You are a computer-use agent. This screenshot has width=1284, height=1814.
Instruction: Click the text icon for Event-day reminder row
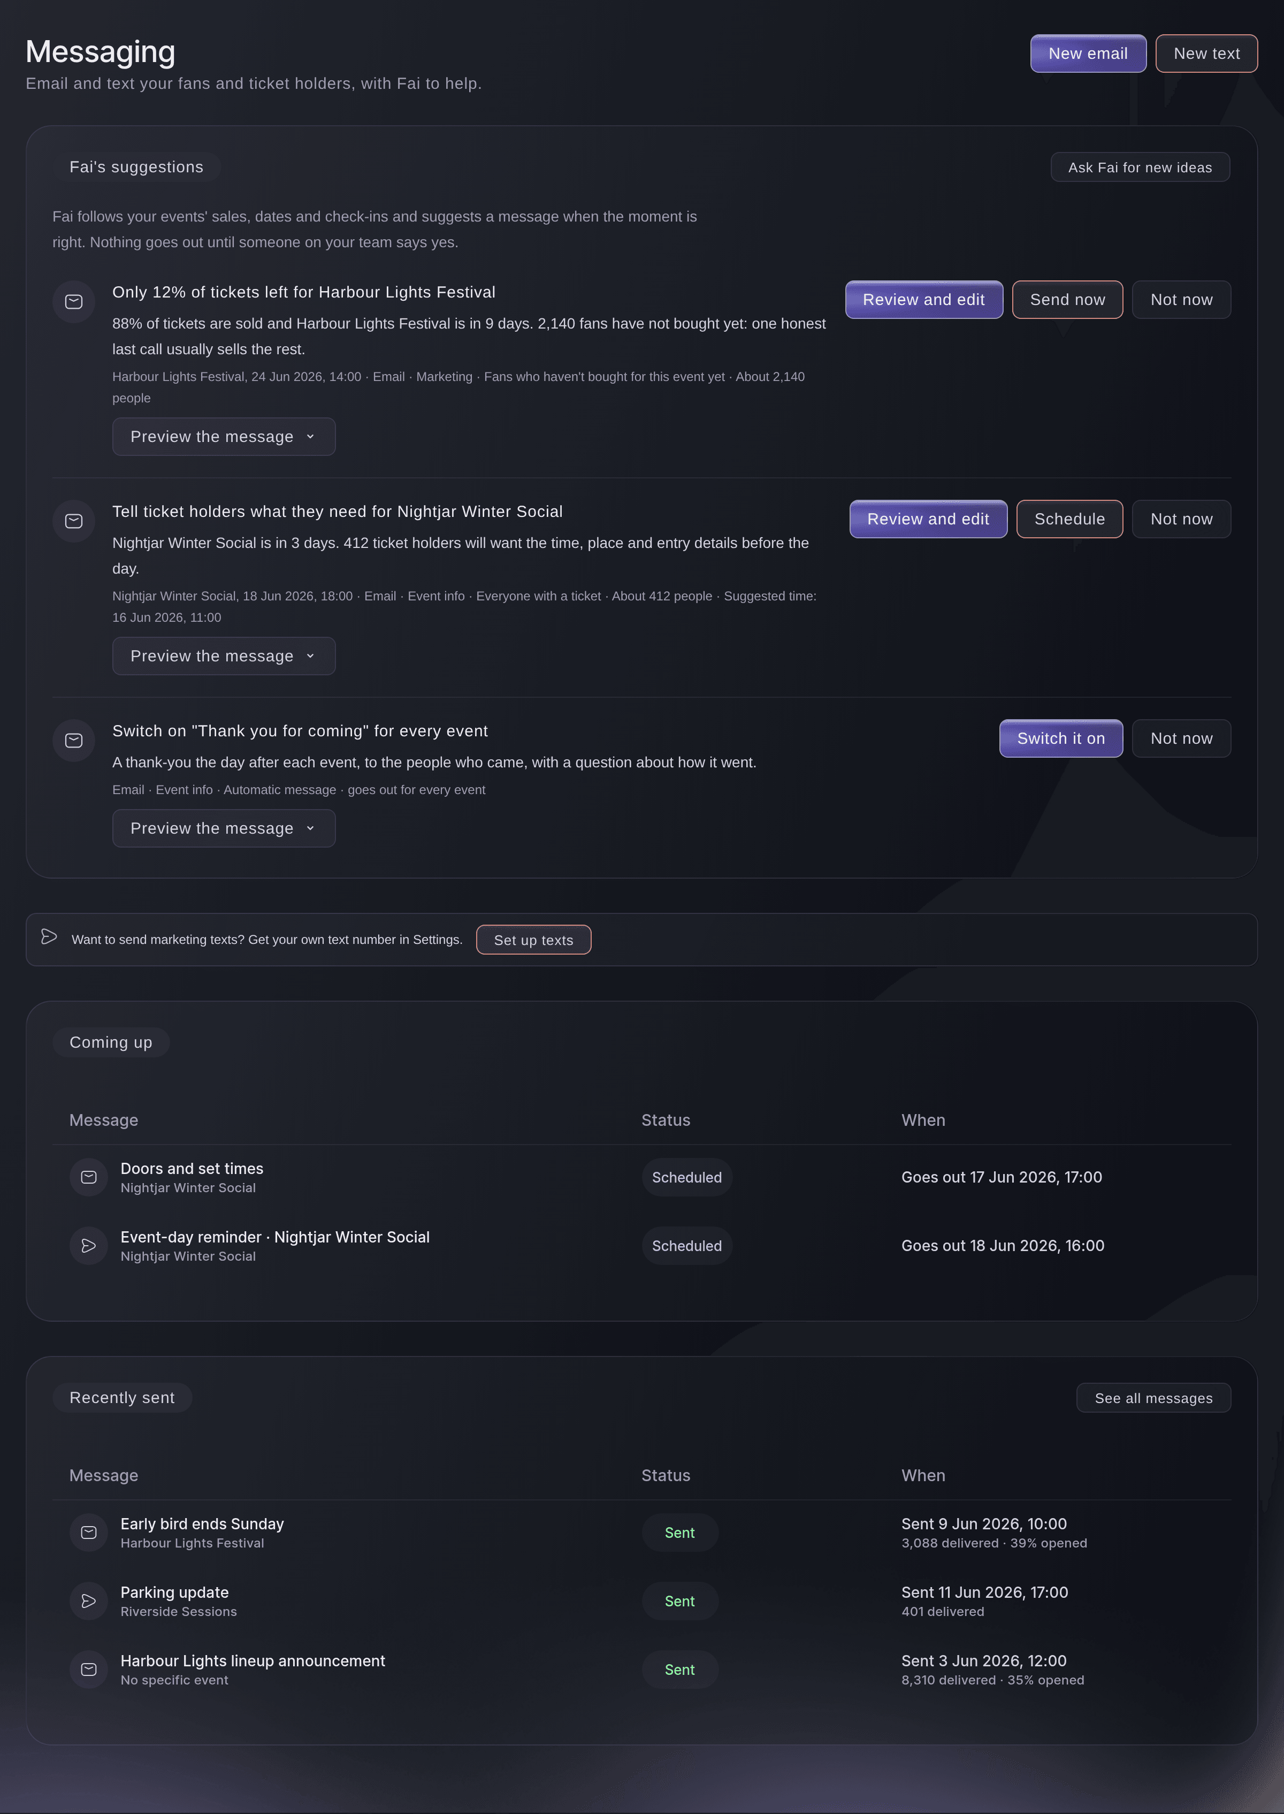(x=89, y=1245)
